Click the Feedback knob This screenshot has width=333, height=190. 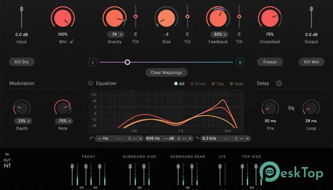(218, 18)
